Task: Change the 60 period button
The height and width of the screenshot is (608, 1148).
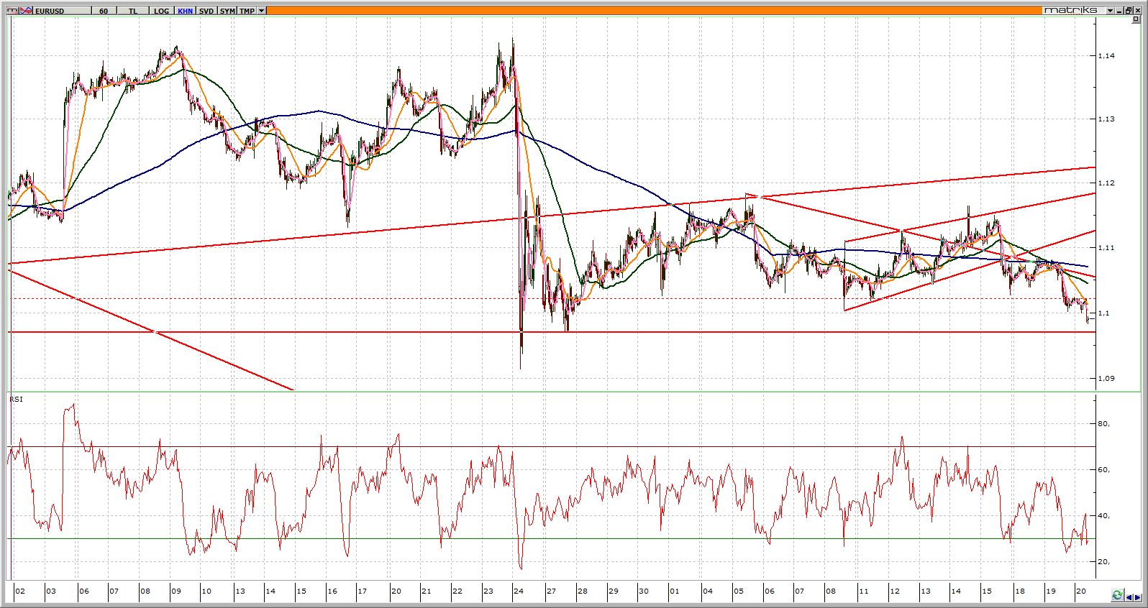Action: click(x=104, y=11)
